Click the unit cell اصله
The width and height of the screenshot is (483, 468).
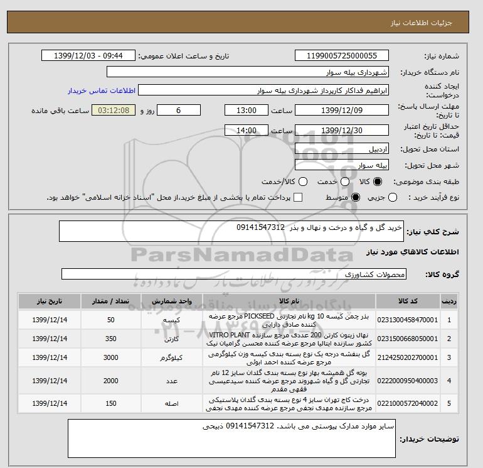[172, 404]
